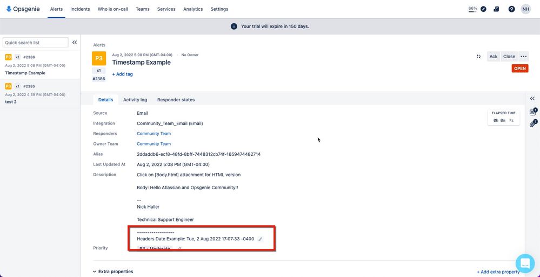The height and width of the screenshot is (277, 540).
Task: Click P3 badge of alert #2385
Action: click(x=8, y=86)
